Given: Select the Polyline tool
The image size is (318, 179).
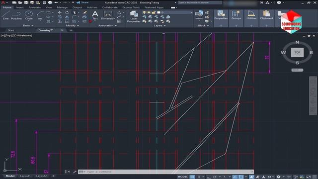Looking at the screenshot, I should [16, 15].
